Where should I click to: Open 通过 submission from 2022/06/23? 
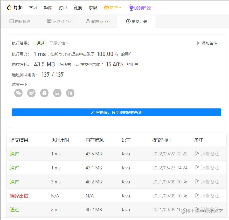(x=15, y=168)
